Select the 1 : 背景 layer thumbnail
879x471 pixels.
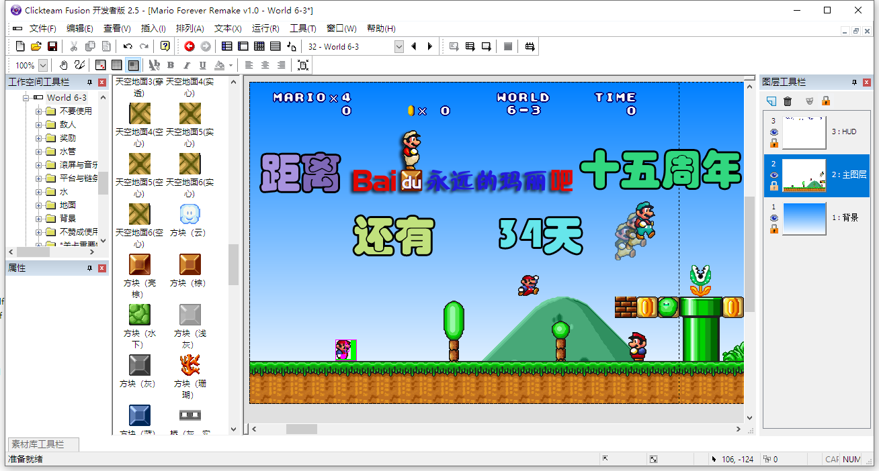[x=804, y=219]
